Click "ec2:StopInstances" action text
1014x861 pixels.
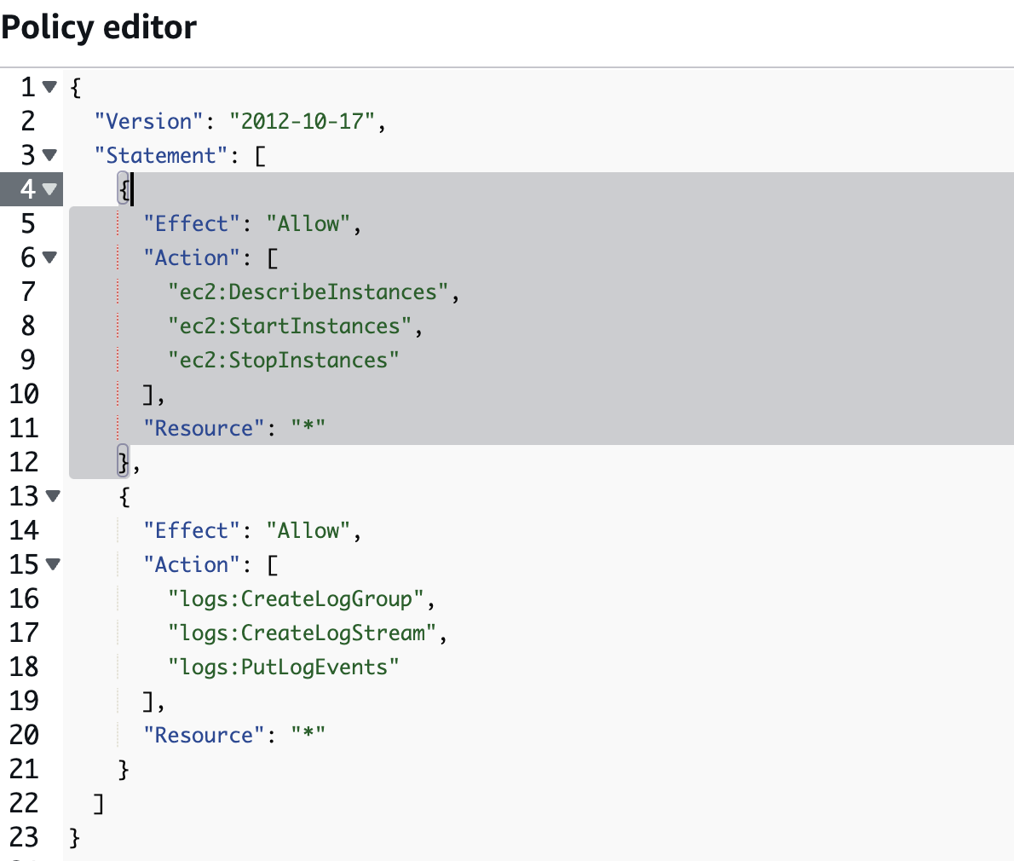tap(283, 361)
